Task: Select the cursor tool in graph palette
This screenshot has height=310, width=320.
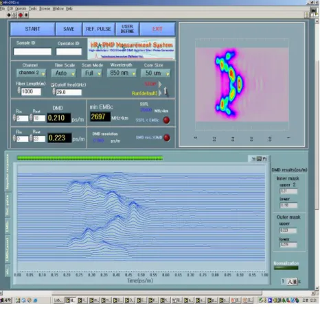Action: tap(253, 158)
